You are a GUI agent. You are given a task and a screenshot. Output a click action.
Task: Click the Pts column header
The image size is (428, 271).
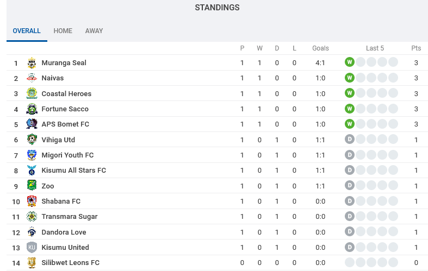(416, 48)
